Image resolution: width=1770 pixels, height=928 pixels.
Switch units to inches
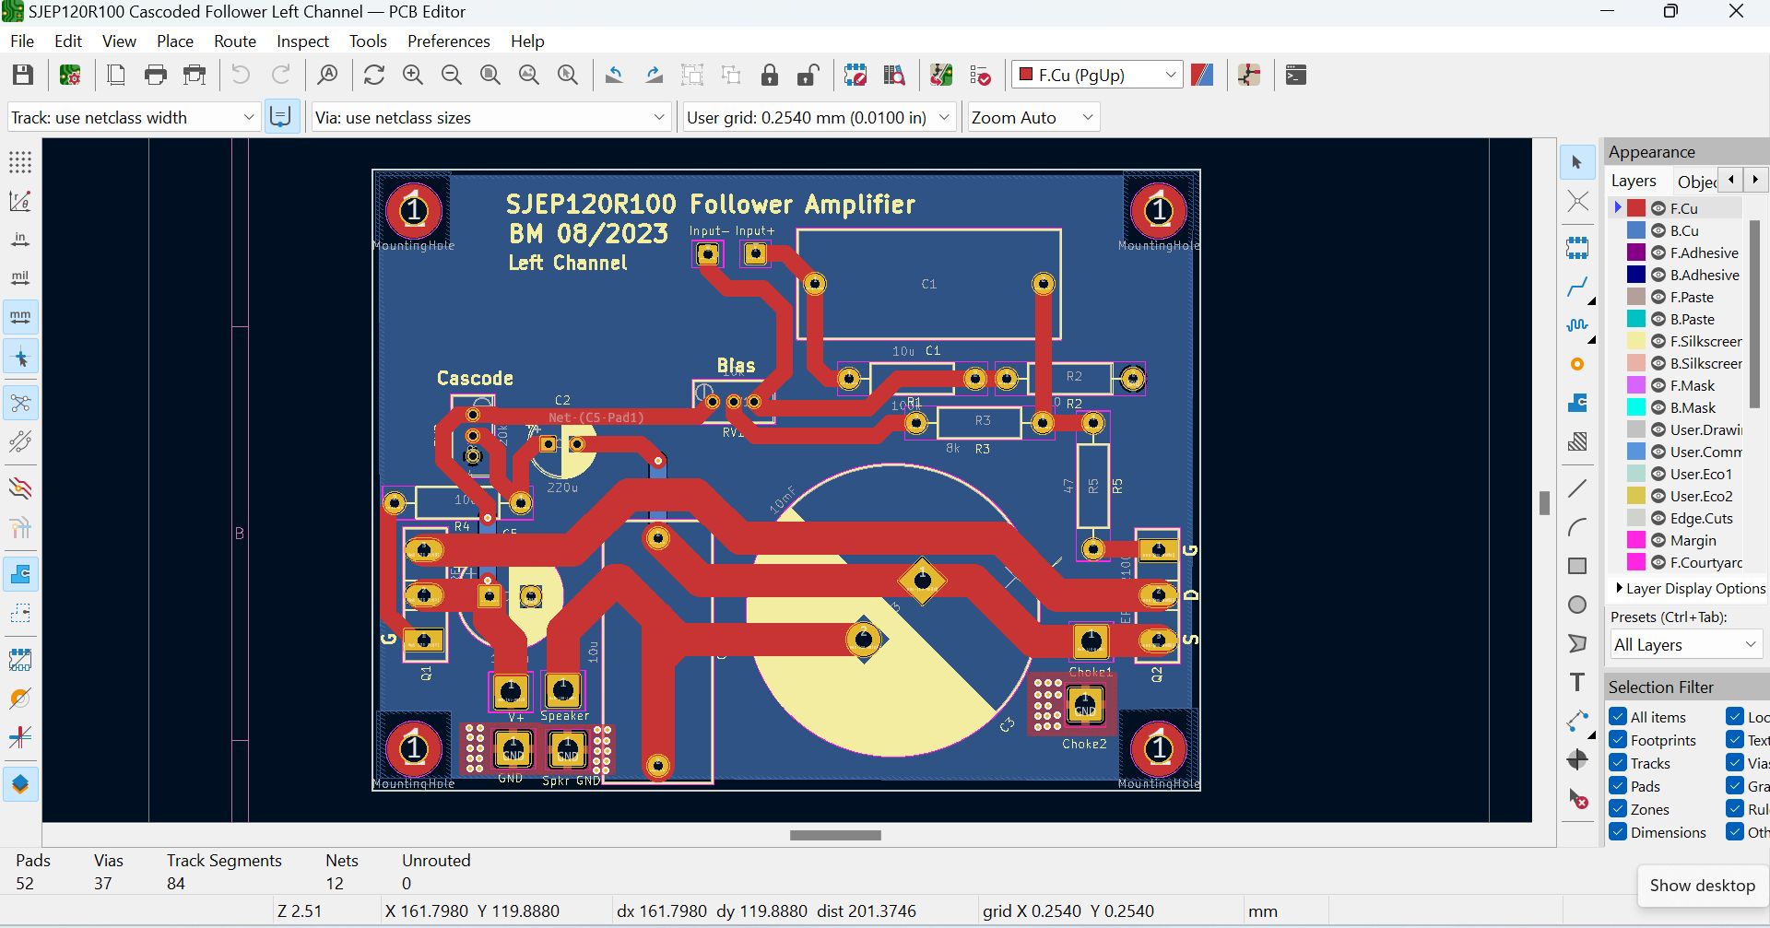20,240
